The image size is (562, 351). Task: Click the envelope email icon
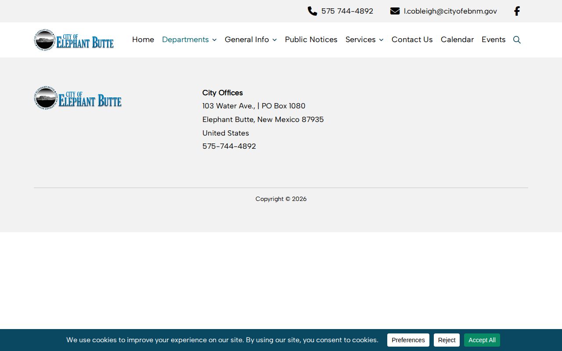coord(395,11)
